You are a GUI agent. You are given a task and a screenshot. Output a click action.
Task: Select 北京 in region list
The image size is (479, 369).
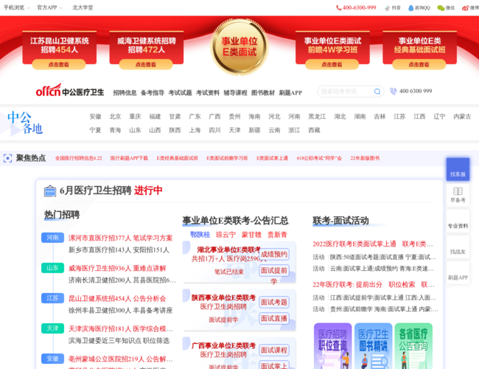[115, 117]
